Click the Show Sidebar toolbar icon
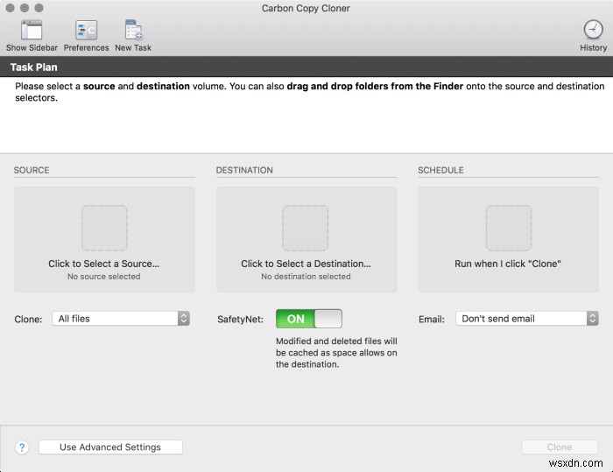Viewport: 613px width, 472px height. [x=32, y=30]
